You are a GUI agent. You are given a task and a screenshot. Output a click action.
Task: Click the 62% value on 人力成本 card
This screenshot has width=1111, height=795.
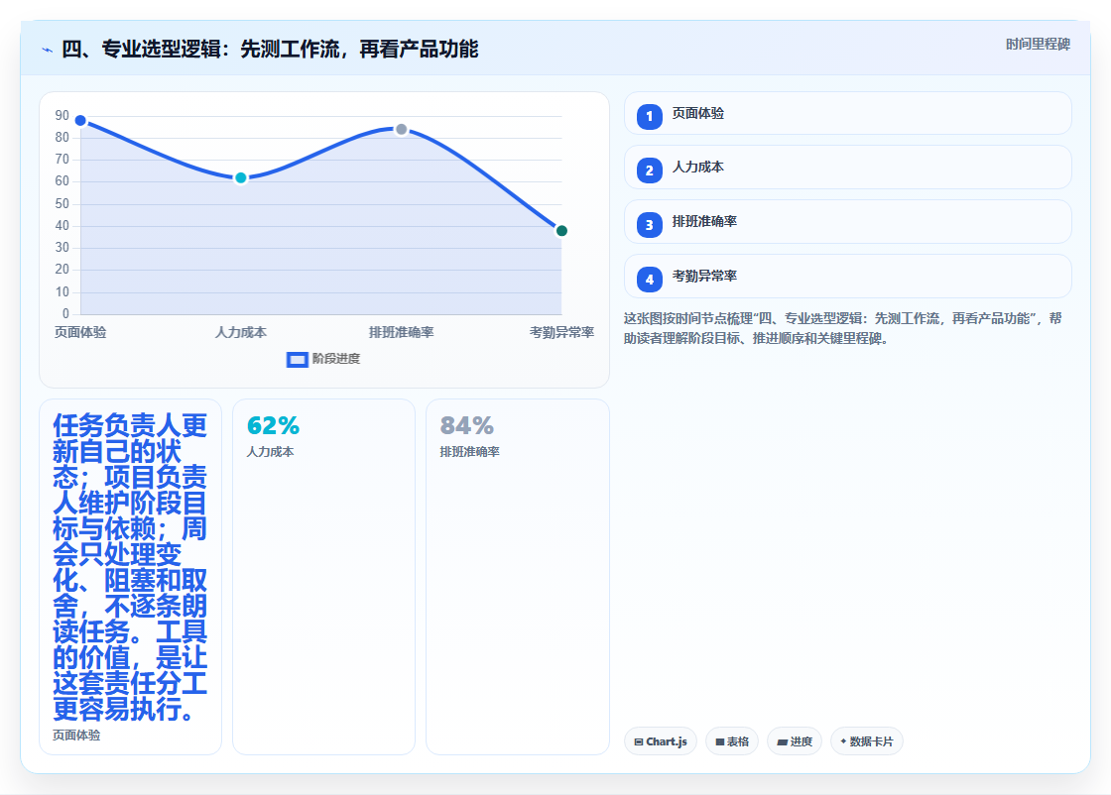click(x=273, y=425)
